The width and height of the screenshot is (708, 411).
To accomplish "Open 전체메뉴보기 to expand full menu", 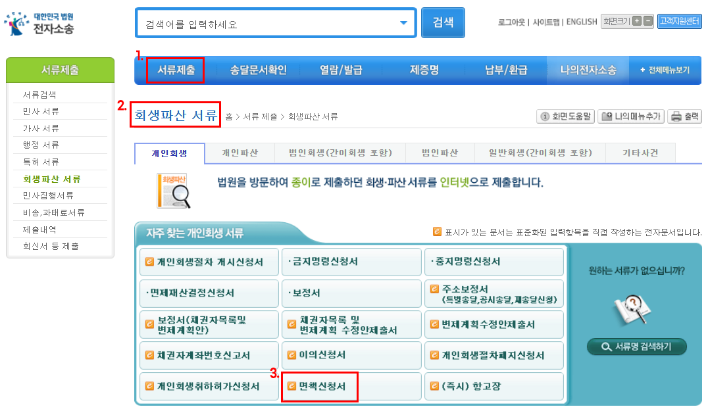I will click(x=667, y=70).
